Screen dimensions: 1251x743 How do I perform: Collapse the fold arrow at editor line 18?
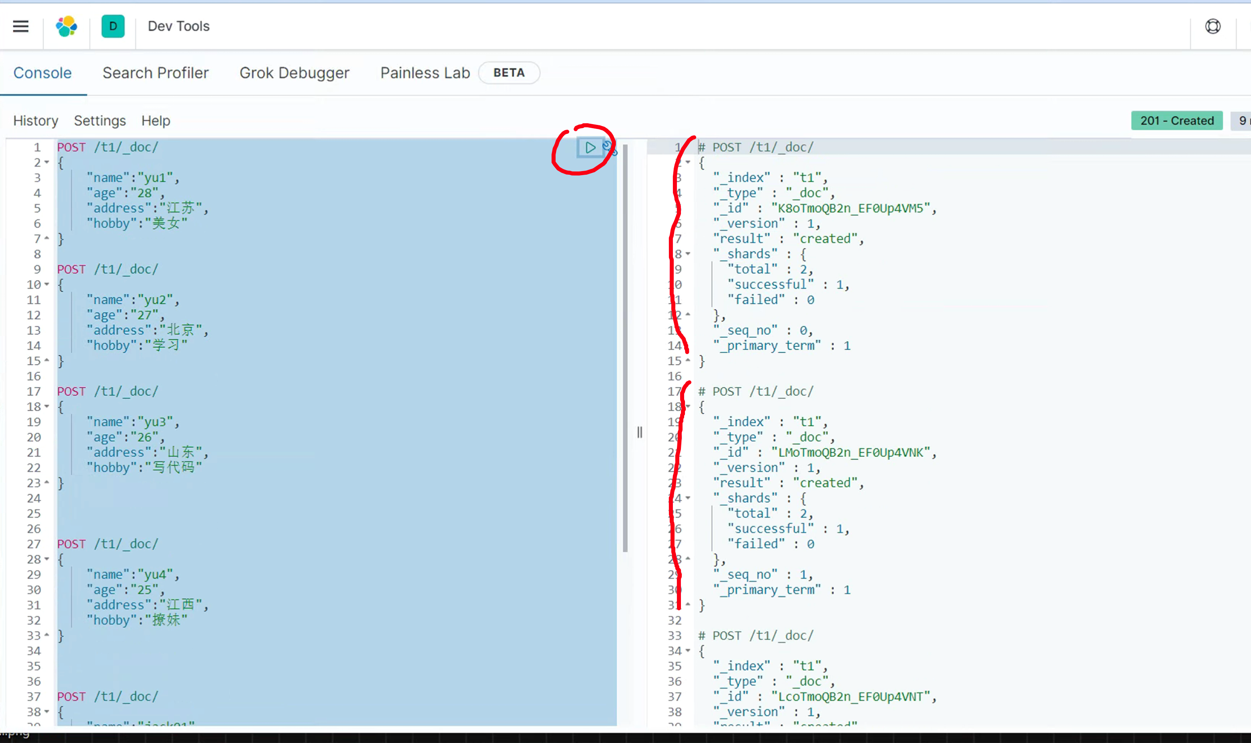tap(47, 406)
